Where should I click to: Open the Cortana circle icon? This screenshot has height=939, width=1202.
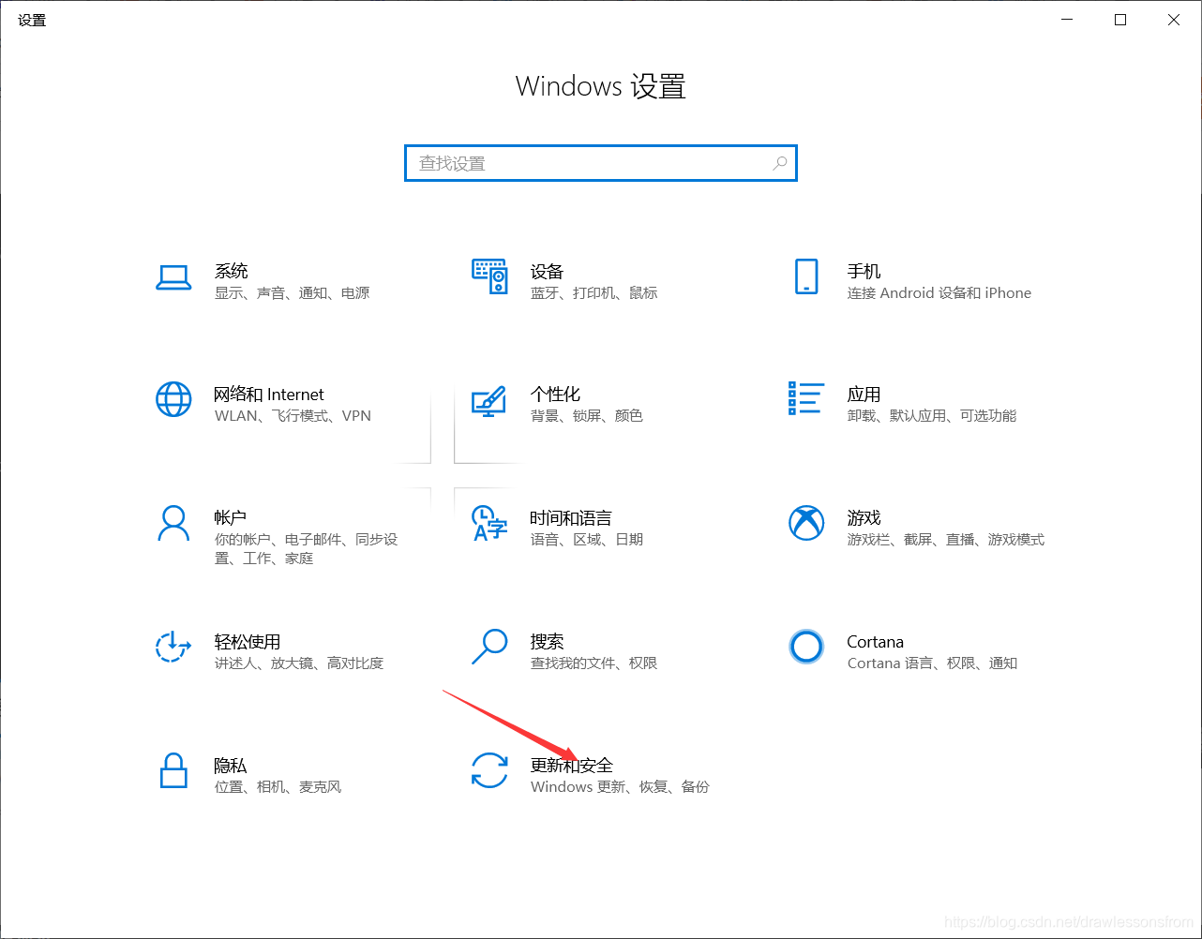pos(806,647)
